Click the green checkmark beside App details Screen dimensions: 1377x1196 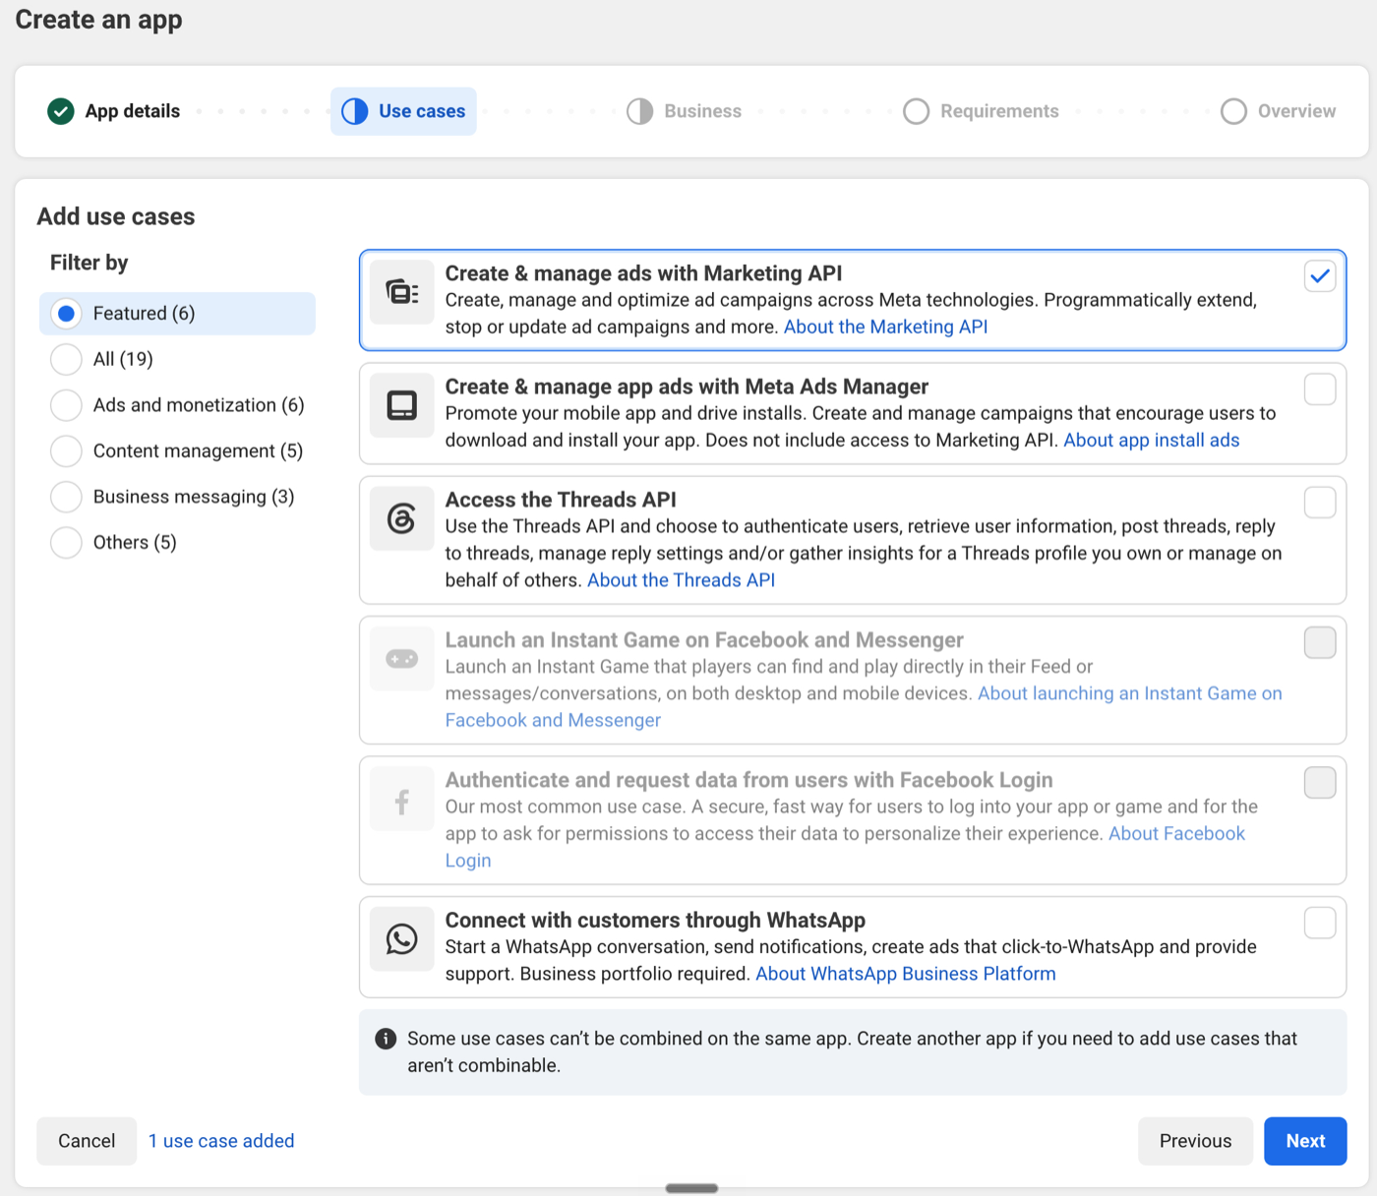pyautogui.click(x=61, y=111)
